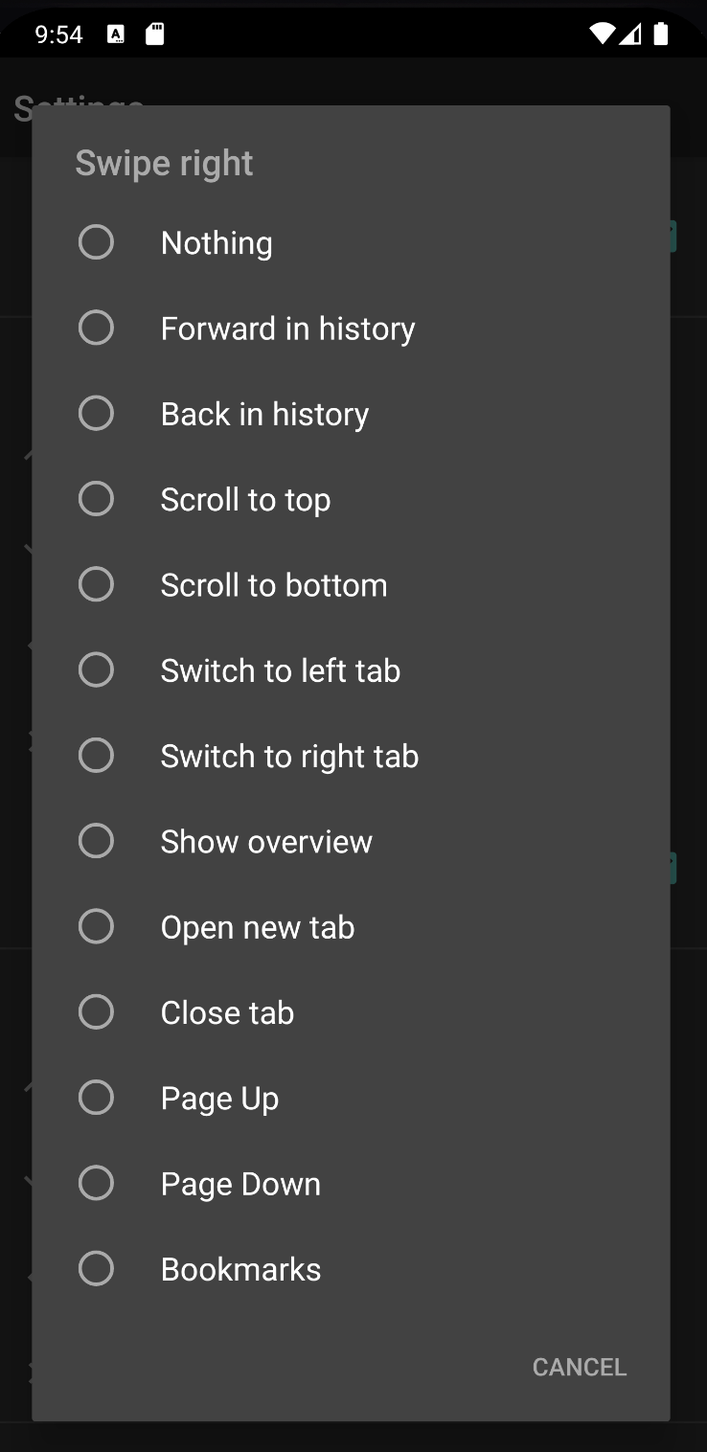Tap the cellular signal icon
Image resolution: width=707 pixels, height=1452 pixels.
coord(630,34)
